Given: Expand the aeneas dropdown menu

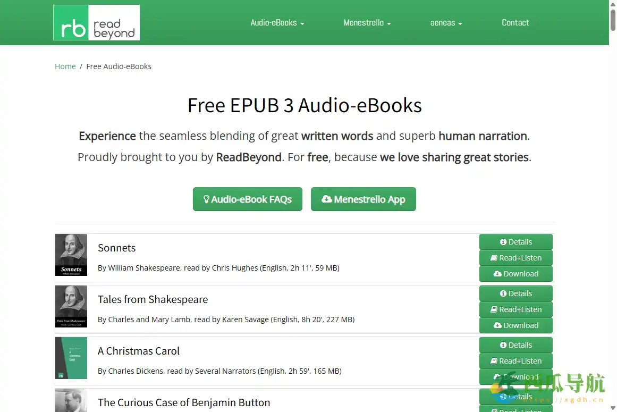Looking at the screenshot, I should coord(446,23).
